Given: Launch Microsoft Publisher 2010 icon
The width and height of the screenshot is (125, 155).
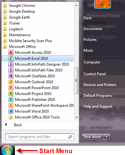Looking at the screenshot, I should click(11, 99).
